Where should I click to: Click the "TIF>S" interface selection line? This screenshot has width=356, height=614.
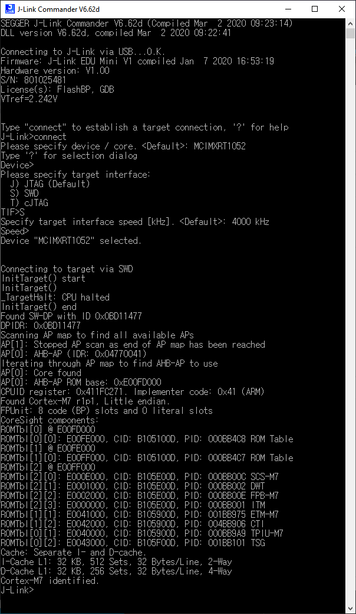pyautogui.click(x=12, y=212)
